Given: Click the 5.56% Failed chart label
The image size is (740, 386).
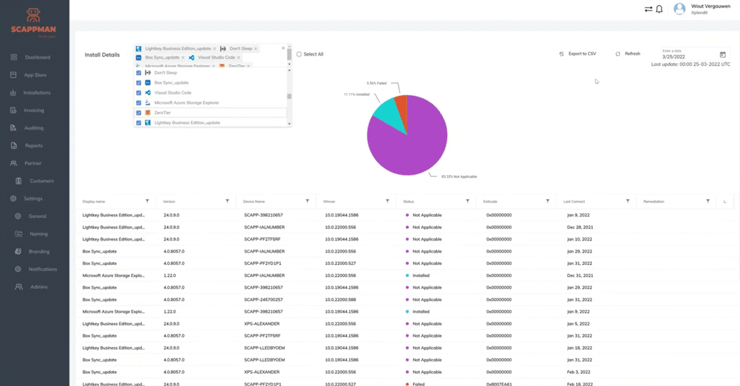Looking at the screenshot, I should point(376,83).
